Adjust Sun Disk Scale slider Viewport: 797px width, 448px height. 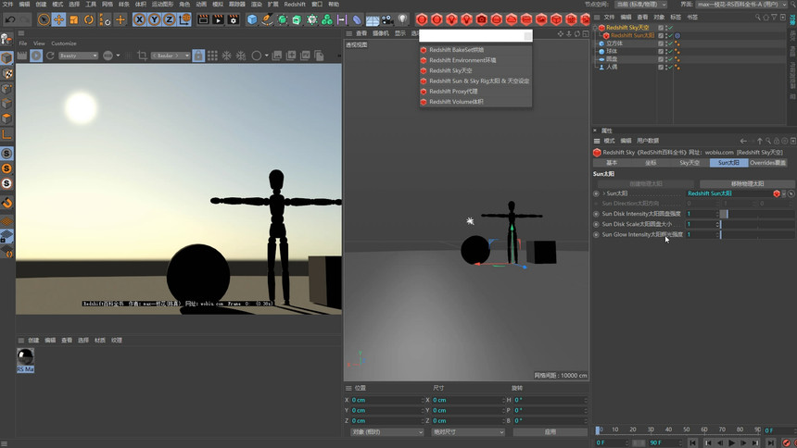(758, 224)
